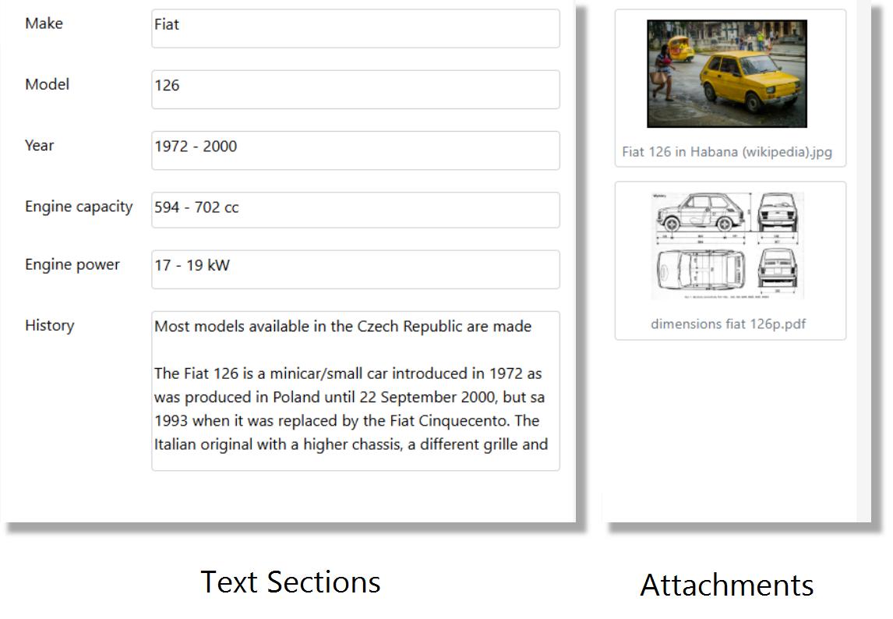Click the Year label
Viewport: 893px width, 619px height.
39,145
